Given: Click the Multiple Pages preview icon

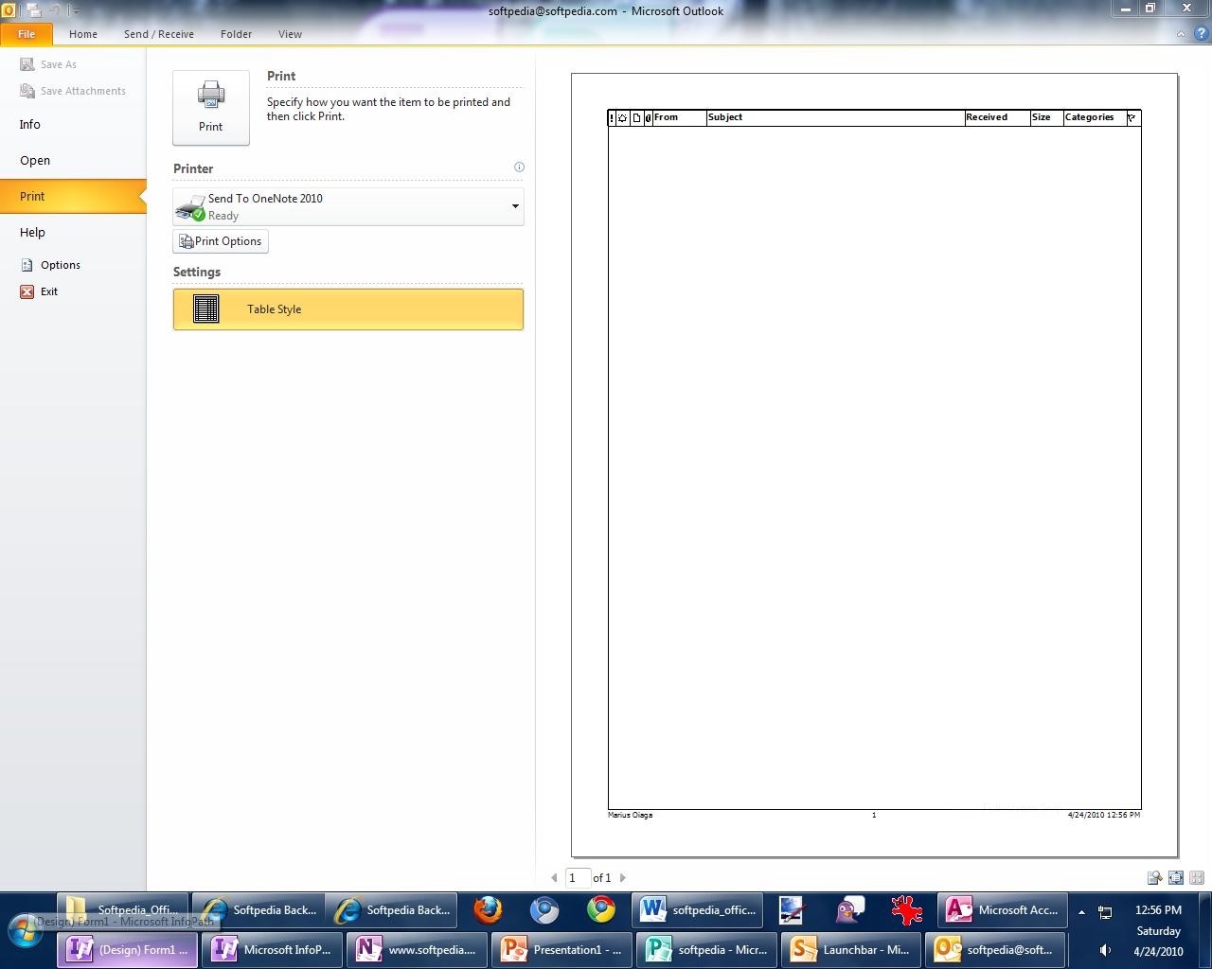Looking at the screenshot, I should 1197,878.
